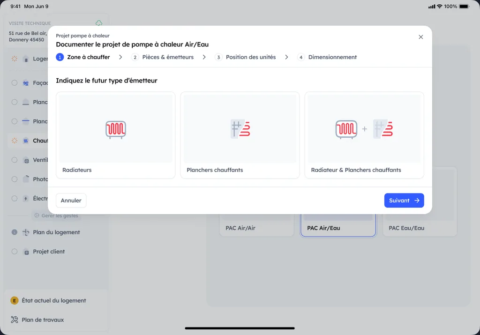
Task: Click chevron after Pièces & émetteurs step
Action: (x=204, y=57)
